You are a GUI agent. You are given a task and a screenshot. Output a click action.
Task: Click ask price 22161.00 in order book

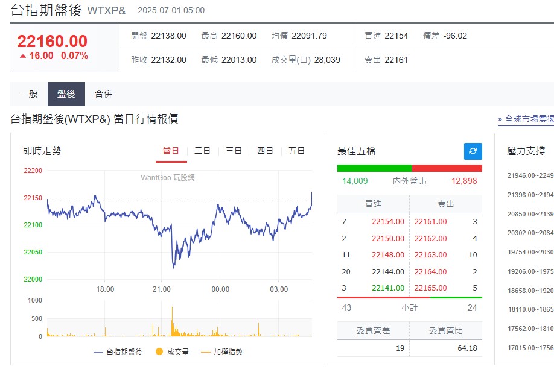pos(430,222)
